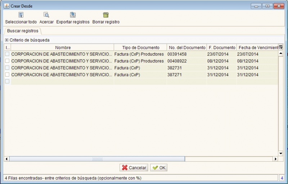The image size is (288, 184).
Task: Tick the checkbox for document 382731
Action: pos(7,68)
